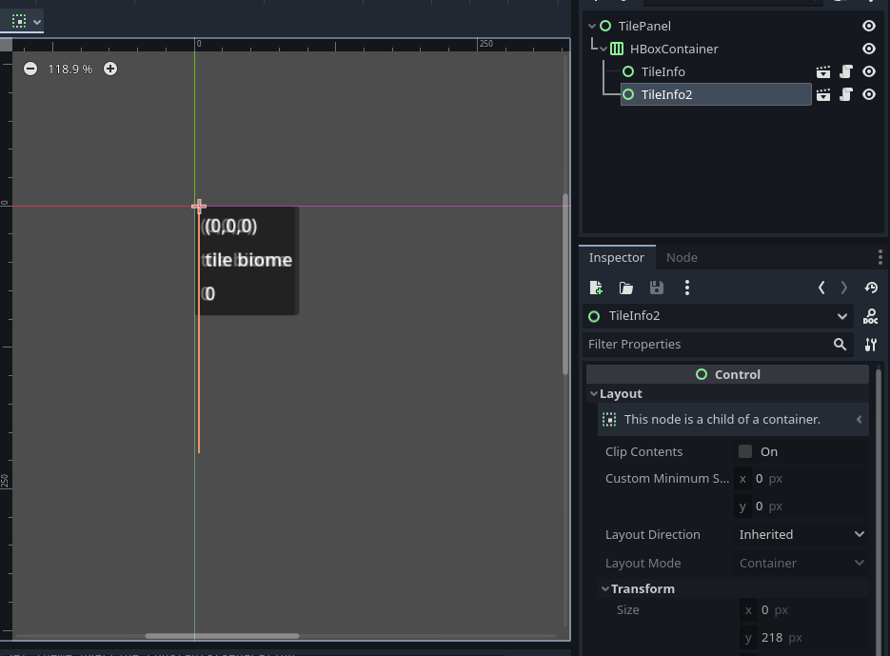Click the zoom out minus button
Viewport: 890px width, 656px height.
click(x=30, y=69)
